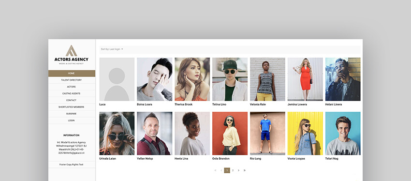This screenshot has height=181, width=411.
Task: Go to first page double-arrow icon
Action: [x=216, y=170]
